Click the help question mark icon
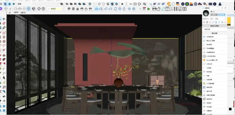Screen dimensions: 235x115 coord(43,9)
